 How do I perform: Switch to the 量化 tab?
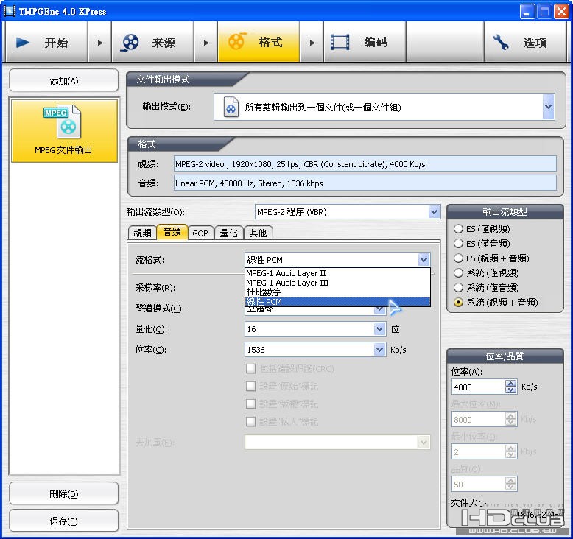click(229, 233)
